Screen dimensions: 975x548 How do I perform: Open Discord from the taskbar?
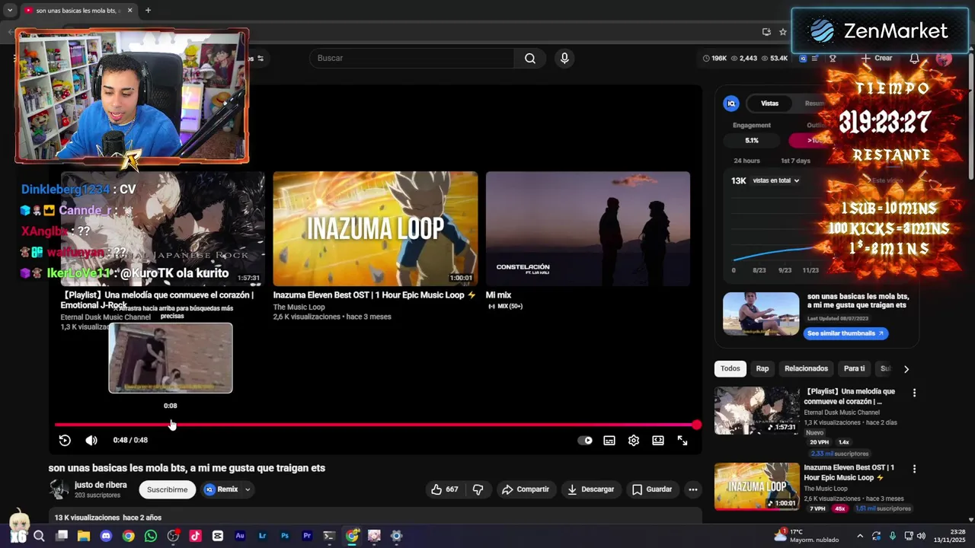106,536
